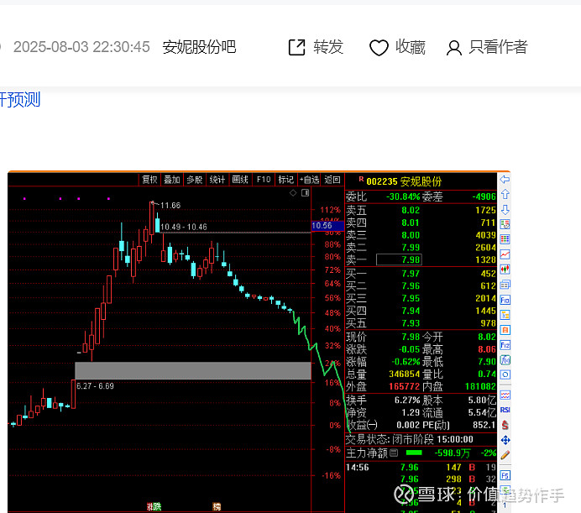Open the 叠加 menu in chart toolbar
Viewport: 581px width, 513px height.
(x=172, y=180)
